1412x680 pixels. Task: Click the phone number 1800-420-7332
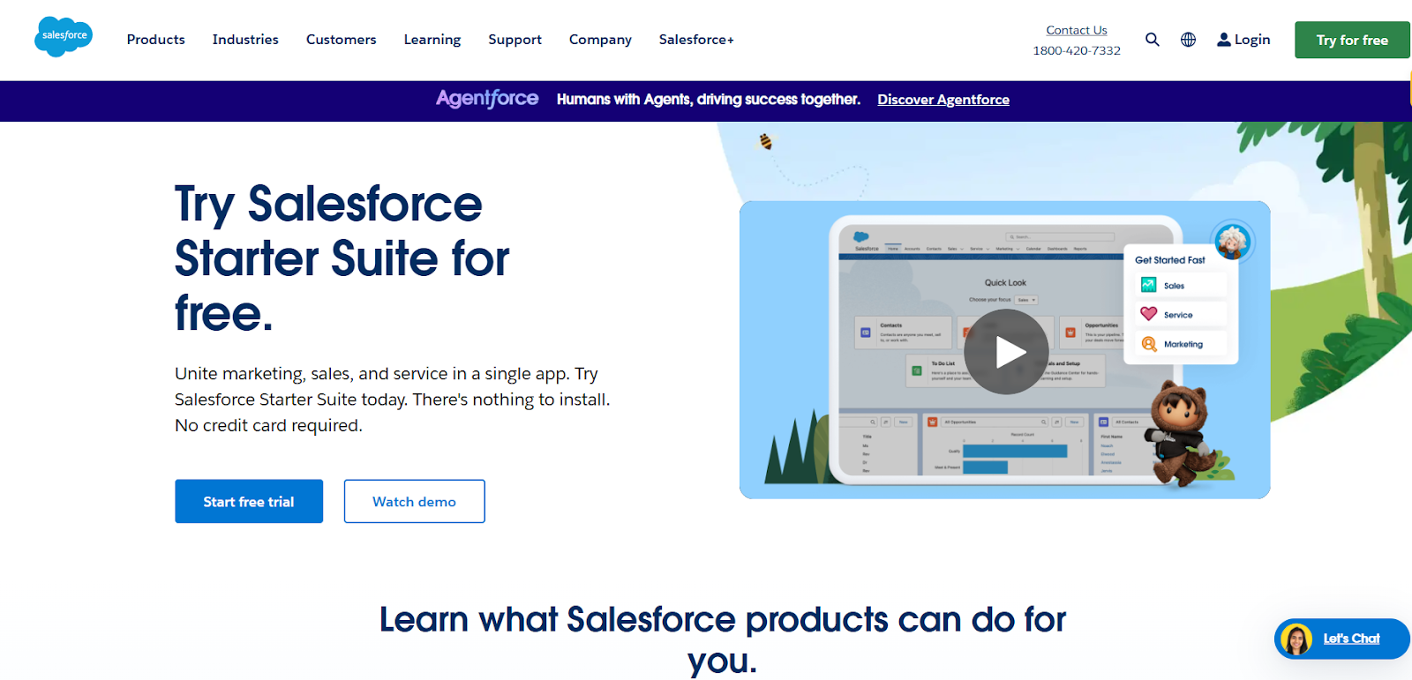[1077, 51]
